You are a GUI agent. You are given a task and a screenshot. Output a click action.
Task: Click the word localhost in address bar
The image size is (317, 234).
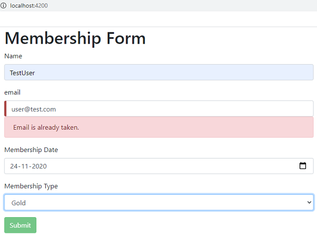(x=22, y=5)
